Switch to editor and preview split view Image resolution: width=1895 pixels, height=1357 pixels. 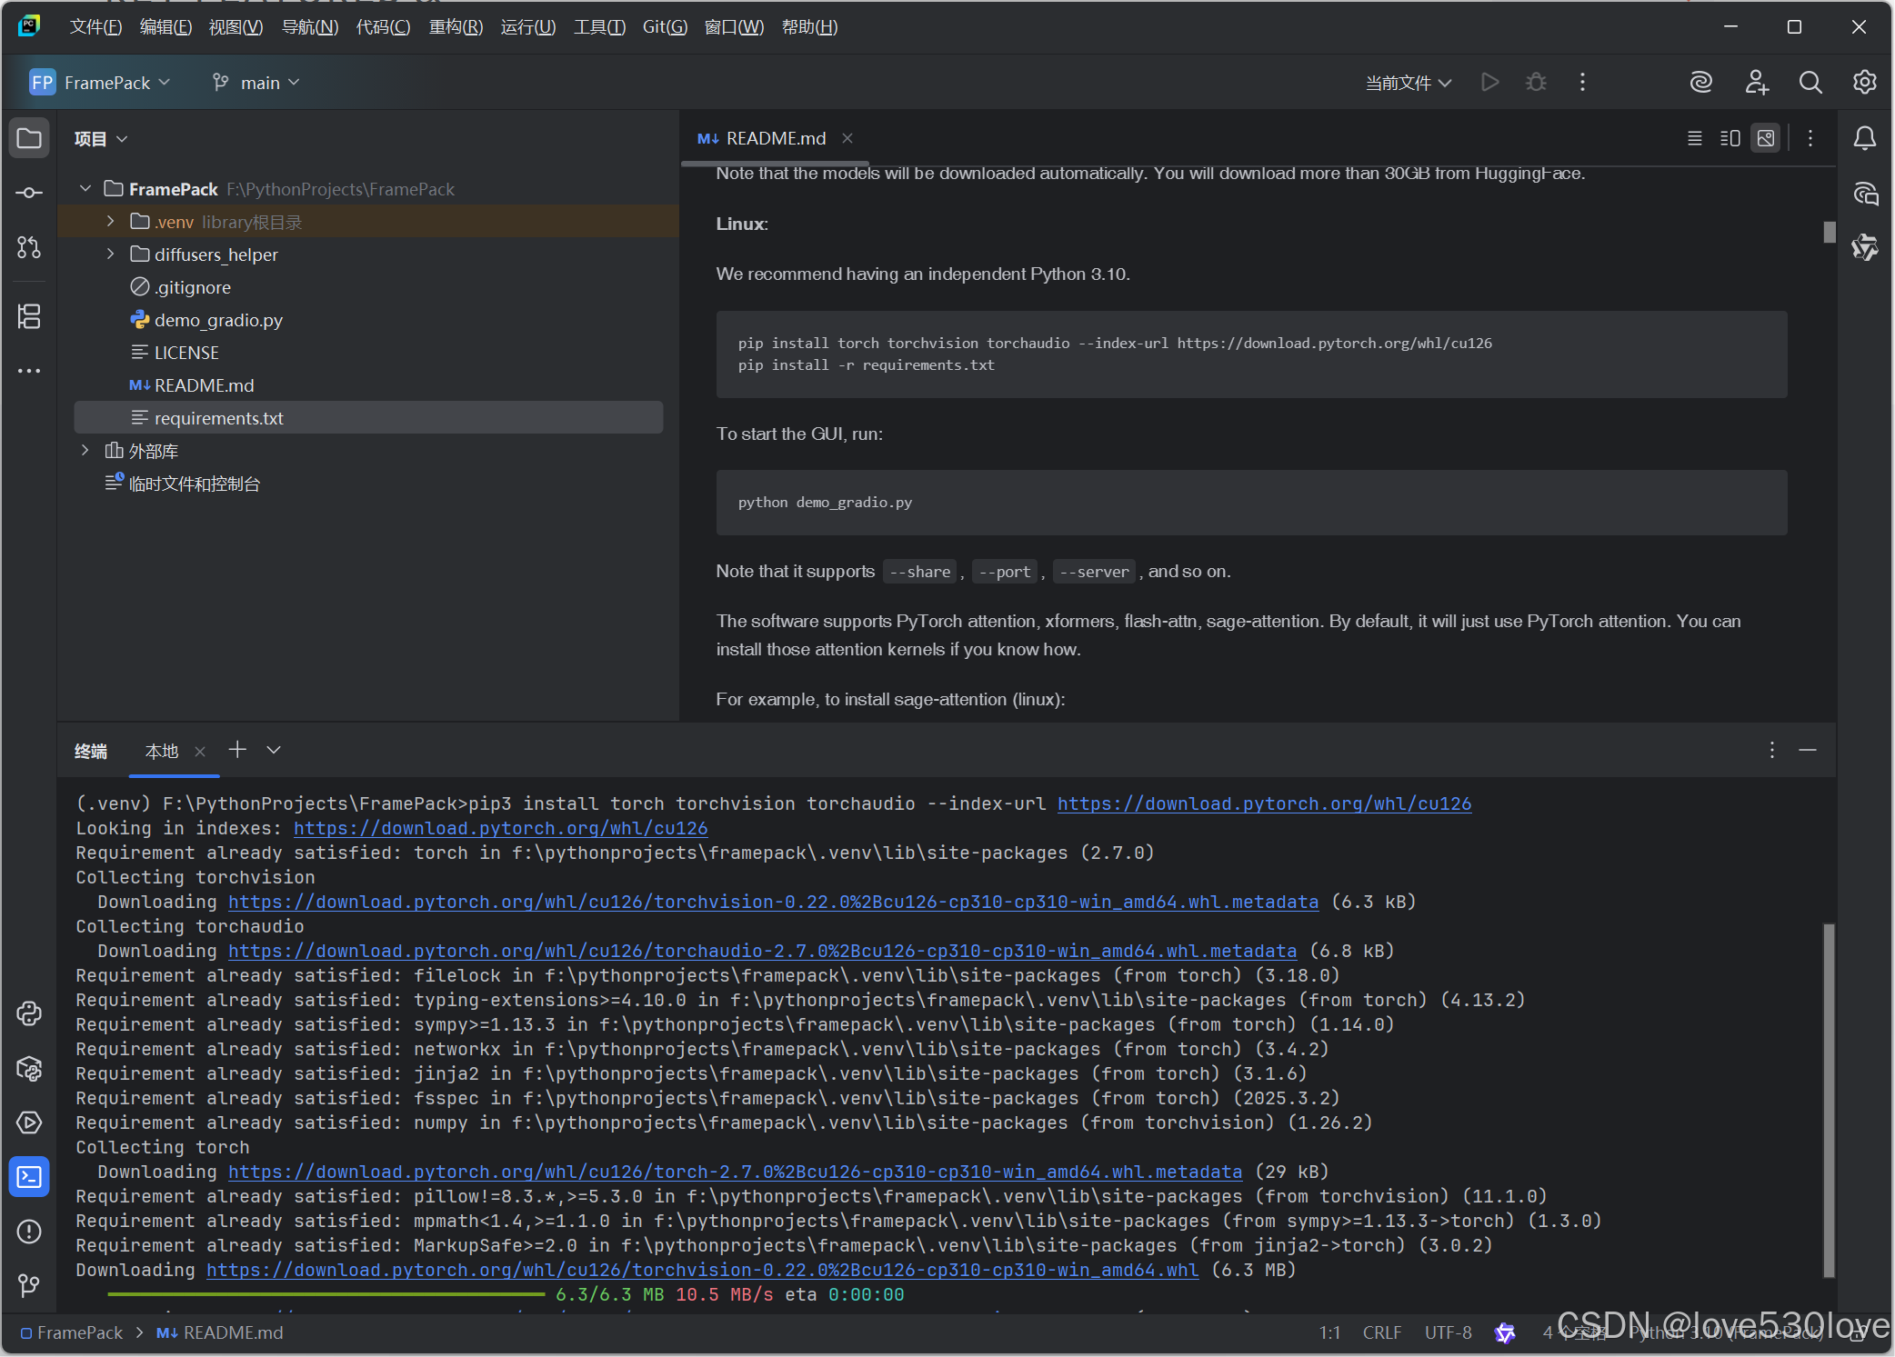(1730, 138)
